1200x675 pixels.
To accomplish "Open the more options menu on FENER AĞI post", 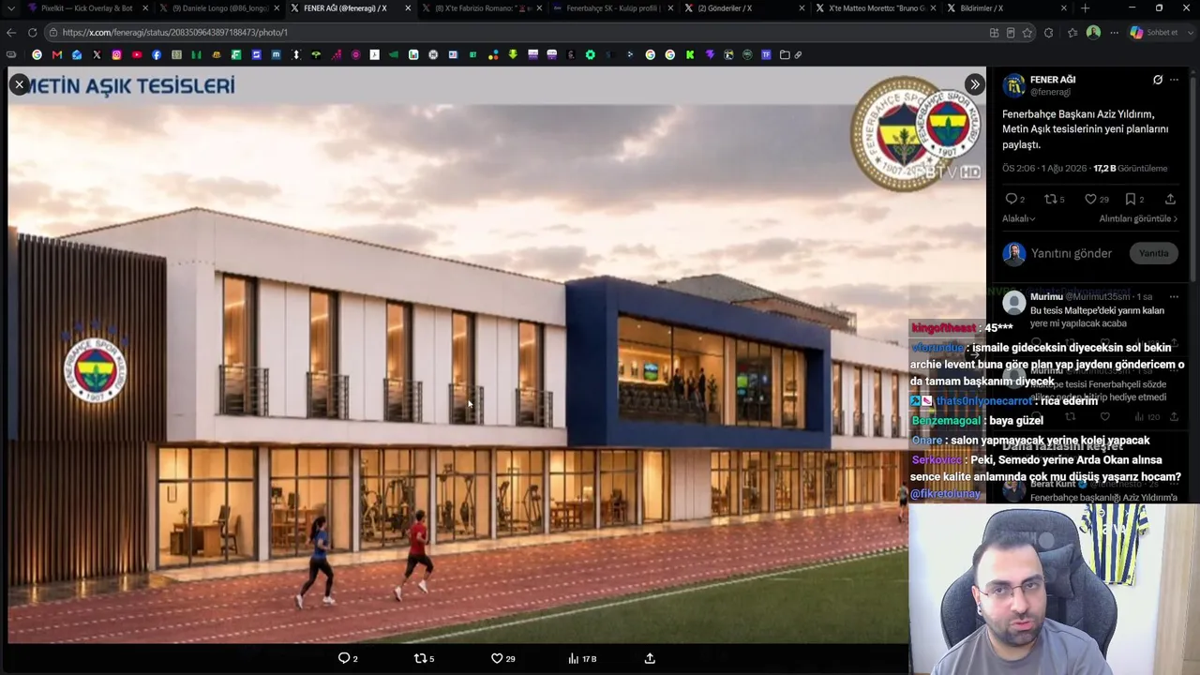I will click(x=1174, y=80).
